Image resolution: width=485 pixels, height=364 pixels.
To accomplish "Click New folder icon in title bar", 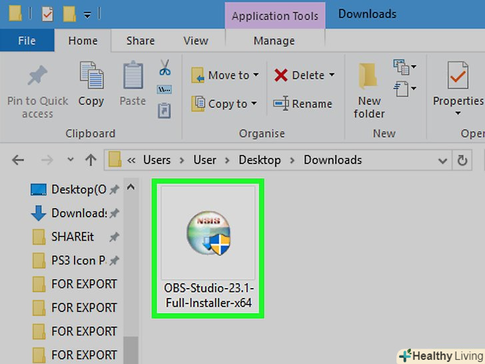I will tap(69, 14).
